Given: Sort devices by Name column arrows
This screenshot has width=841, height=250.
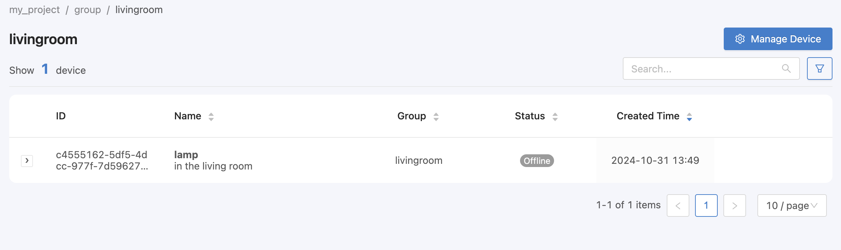Looking at the screenshot, I should (x=211, y=117).
